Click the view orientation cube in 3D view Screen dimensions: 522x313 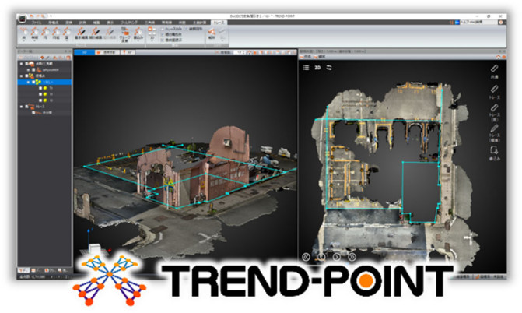coord(95,249)
